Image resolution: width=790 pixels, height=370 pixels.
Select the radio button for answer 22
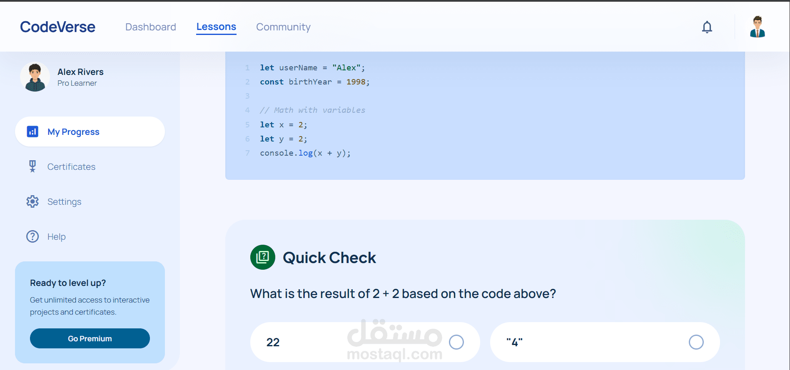point(456,342)
